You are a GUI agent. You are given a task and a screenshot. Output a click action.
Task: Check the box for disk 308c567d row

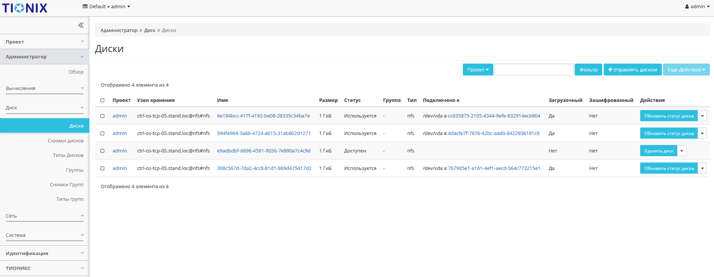coord(102,168)
